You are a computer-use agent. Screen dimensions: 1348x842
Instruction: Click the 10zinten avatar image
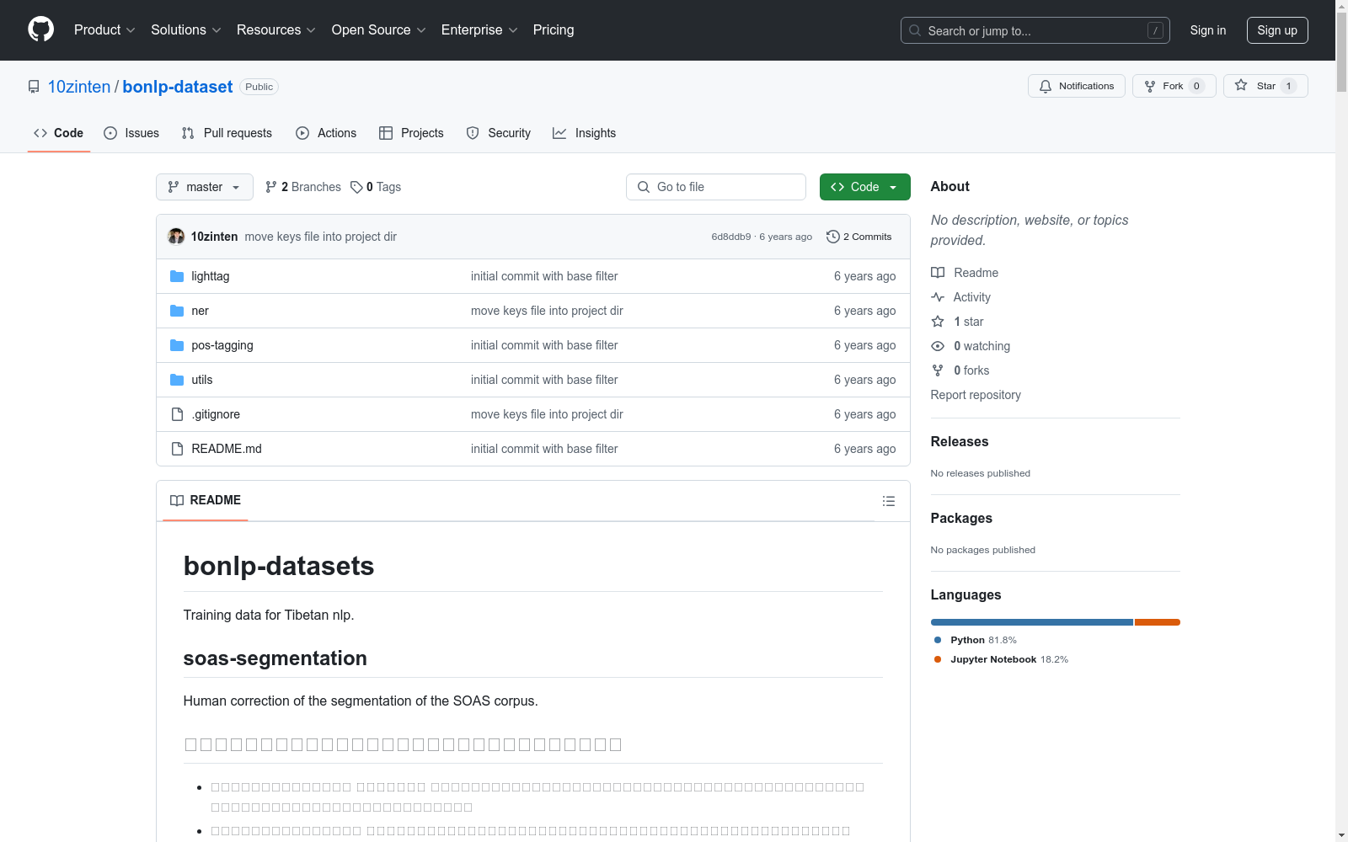coord(176,237)
